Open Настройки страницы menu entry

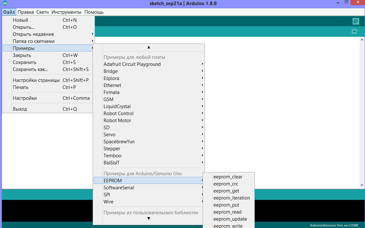48,80
